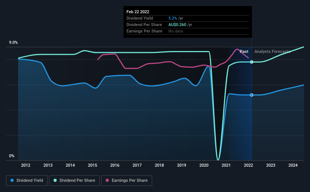Toggle the Dividend Per Share legend button

click(x=74, y=181)
